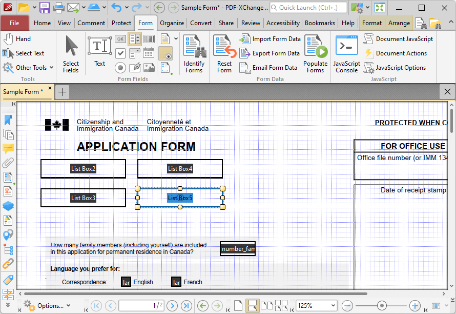Click the Email envelope icon
The image size is (456, 314).
pos(73,8)
